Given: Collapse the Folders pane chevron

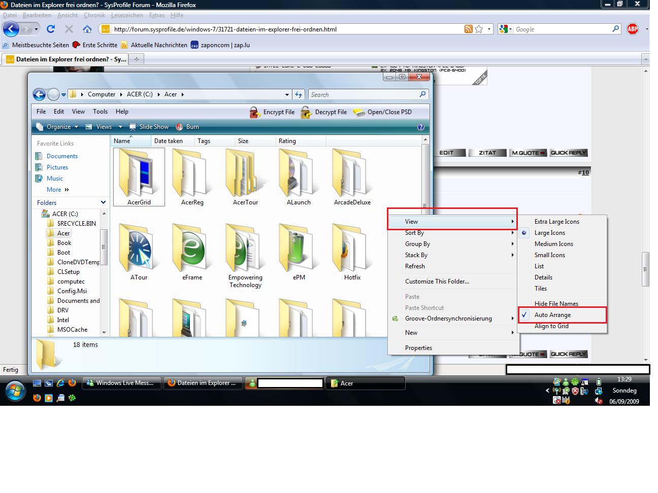Looking at the screenshot, I should click(103, 202).
